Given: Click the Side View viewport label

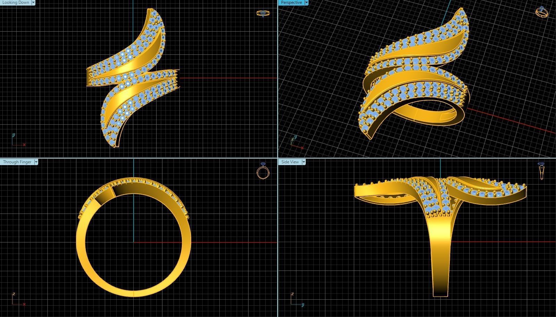Looking at the screenshot, I should [290, 162].
